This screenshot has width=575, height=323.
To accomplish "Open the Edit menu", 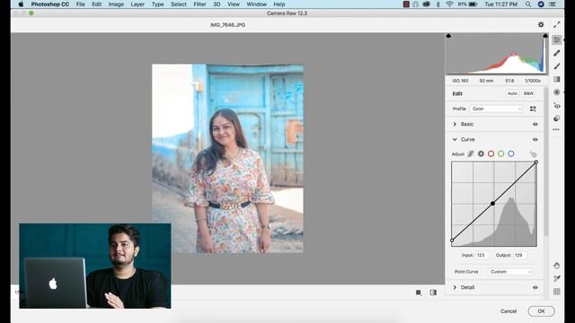I will coord(96,4).
